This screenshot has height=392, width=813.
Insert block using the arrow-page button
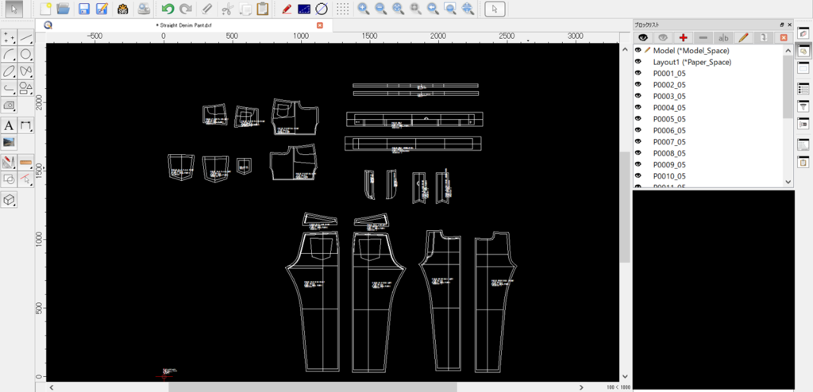pyautogui.click(x=763, y=37)
